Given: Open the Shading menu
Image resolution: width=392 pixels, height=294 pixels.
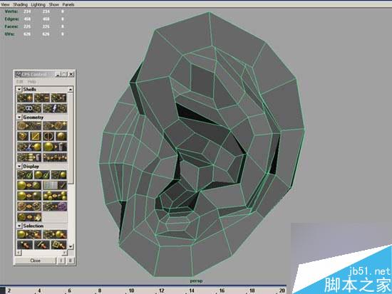Looking at the screenshot, I should (x=20, y=4).
